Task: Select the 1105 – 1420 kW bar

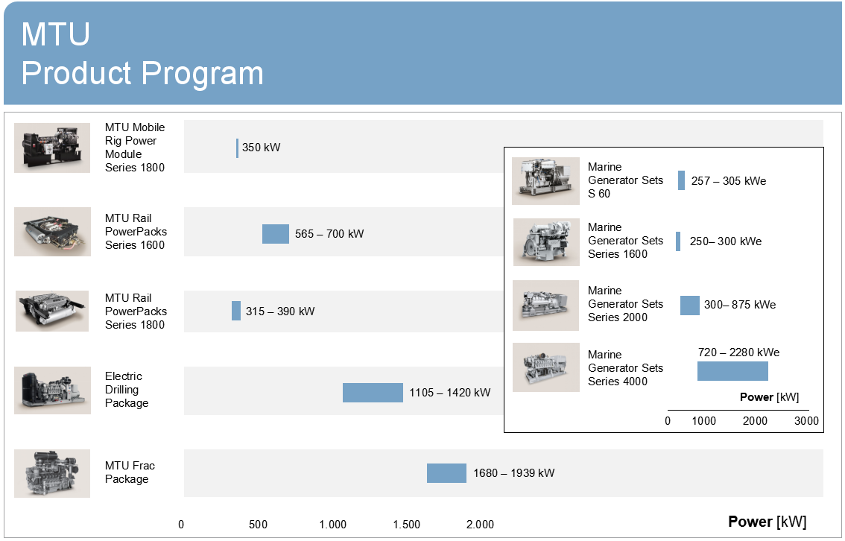Action: [x=373, y=393]
